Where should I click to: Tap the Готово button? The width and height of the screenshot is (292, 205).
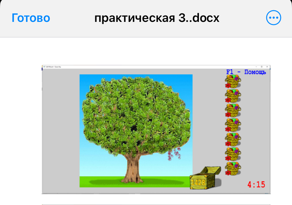click(x=31, y=18)
